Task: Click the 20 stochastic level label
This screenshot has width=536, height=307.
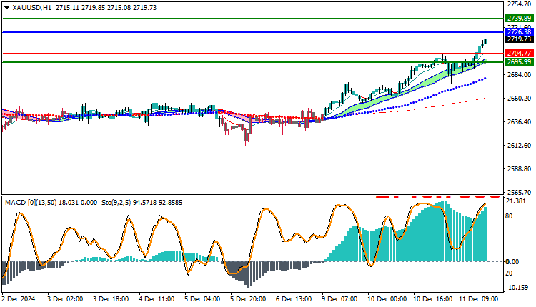Action: 509,273
